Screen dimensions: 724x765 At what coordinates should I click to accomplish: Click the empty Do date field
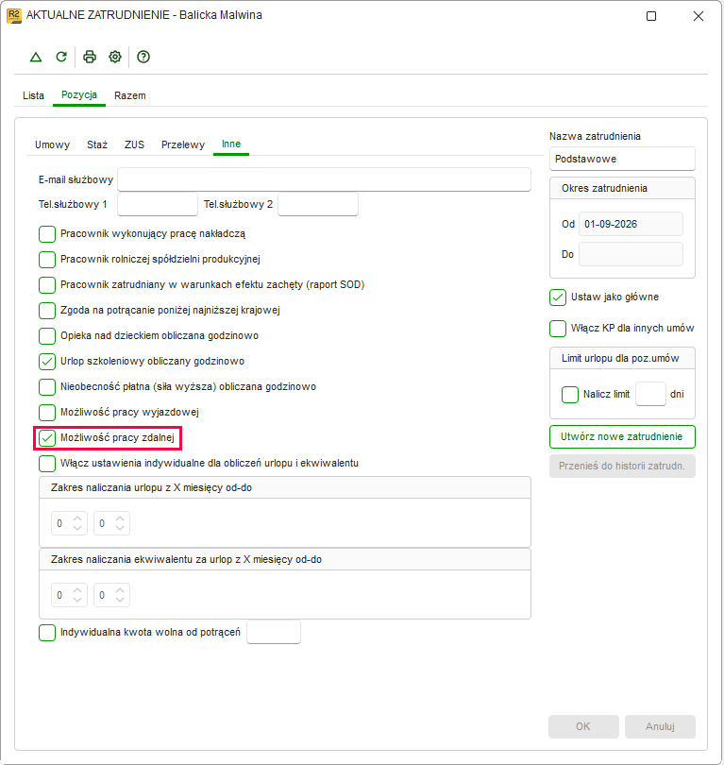tap(631, 255)
